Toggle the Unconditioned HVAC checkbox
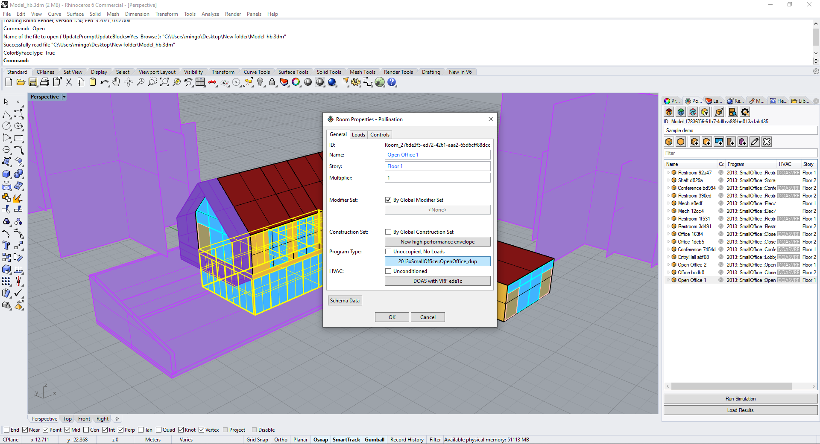Image resolution: width=820 pixels, height=444 pixels. click(388, 271)
